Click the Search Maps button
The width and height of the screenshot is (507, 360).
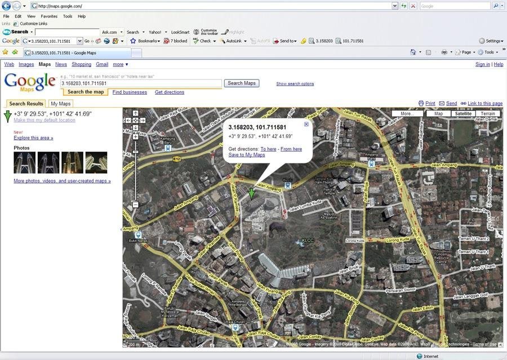click(242, 83)
